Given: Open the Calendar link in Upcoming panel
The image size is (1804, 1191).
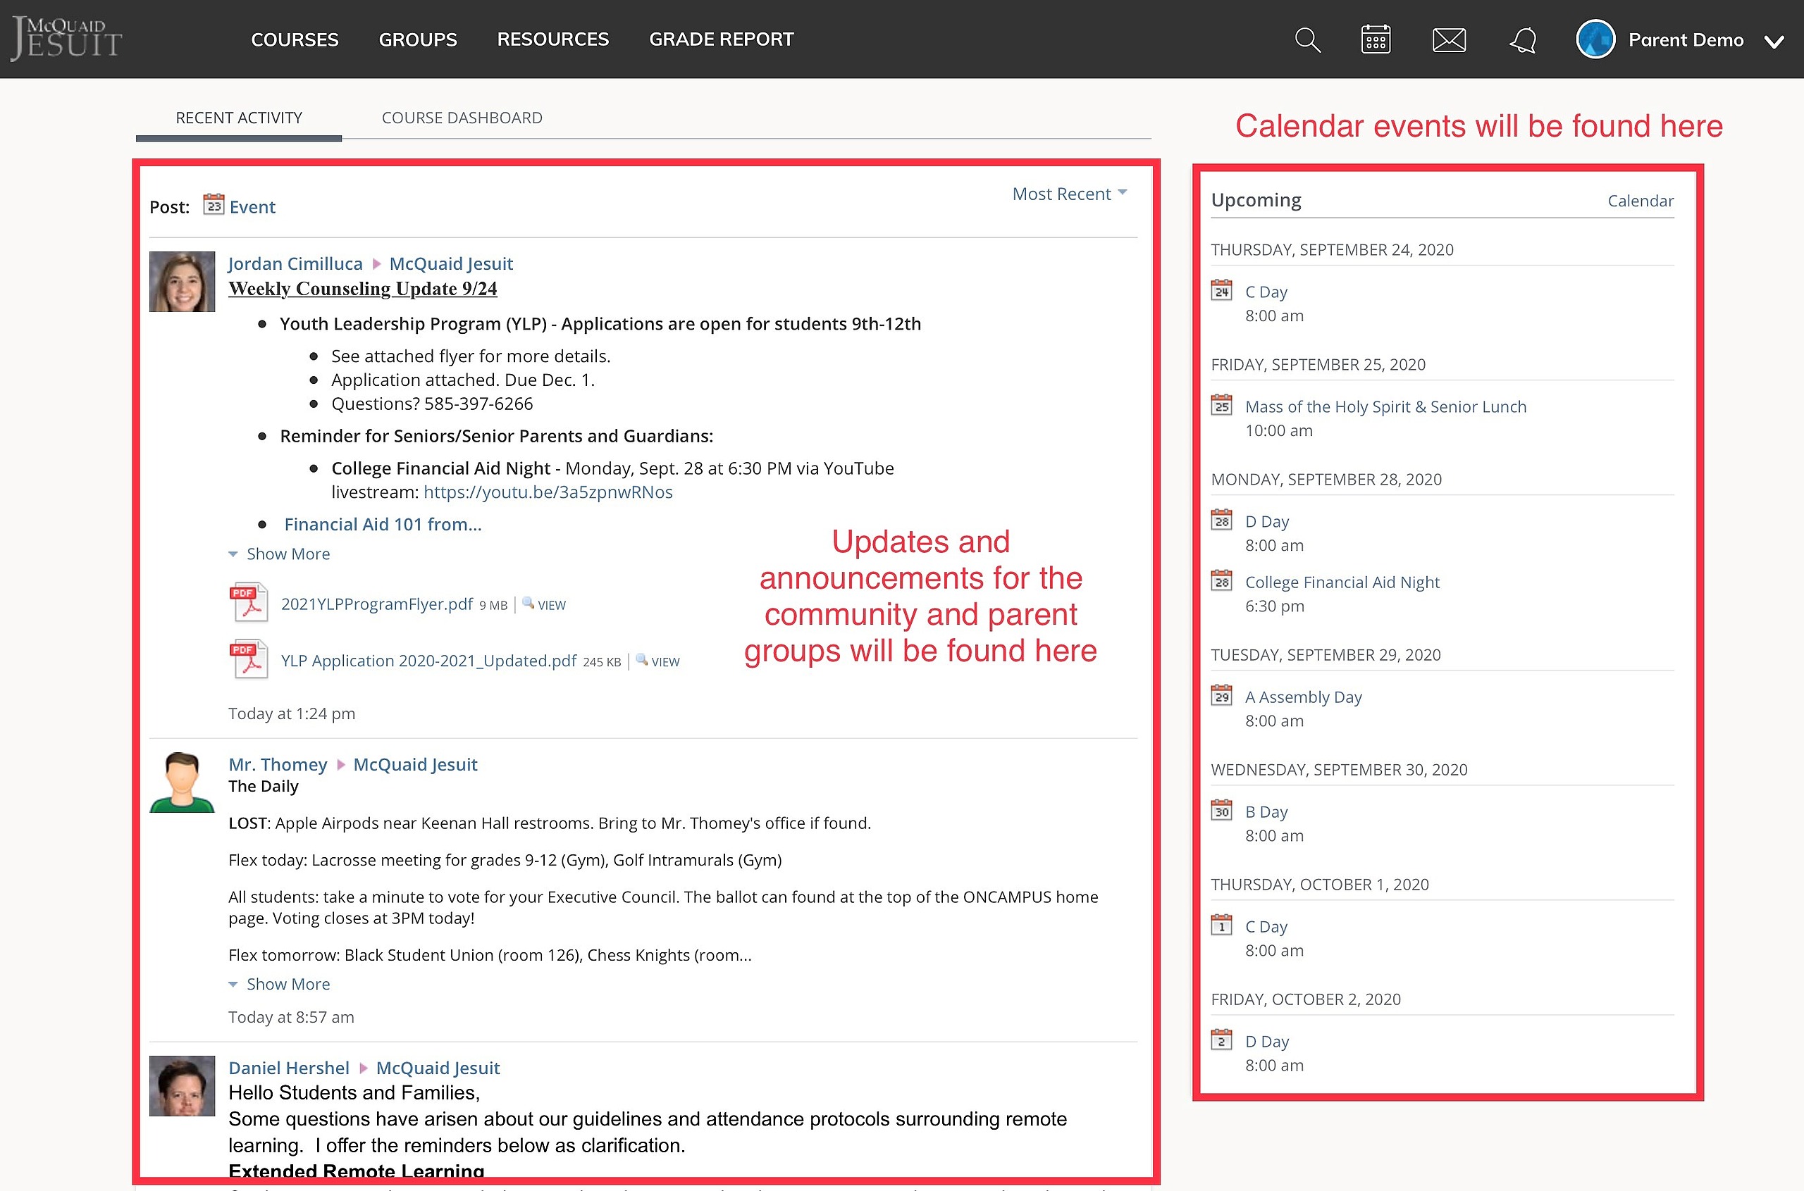Looking at the screenshot, I should point(1641,201).
